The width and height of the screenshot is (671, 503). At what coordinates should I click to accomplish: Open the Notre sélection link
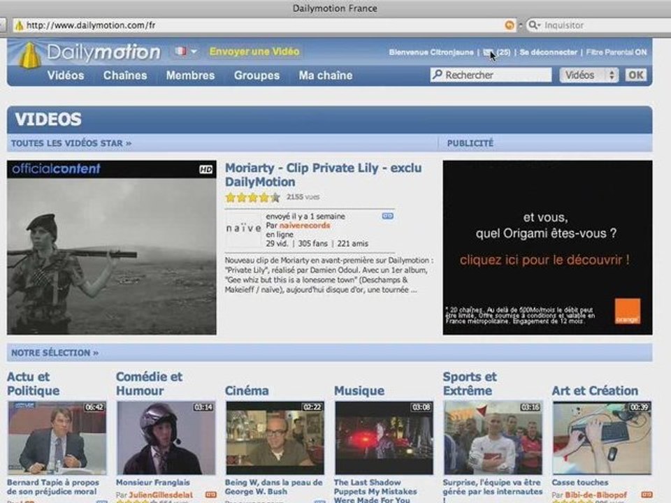(55, 353)
